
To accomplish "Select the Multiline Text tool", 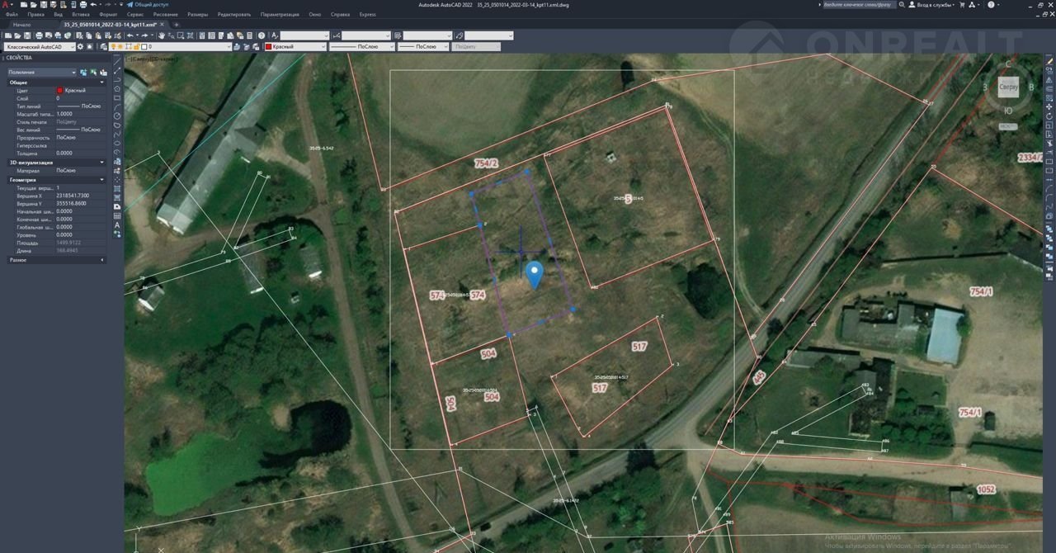I will coord(117,225).
